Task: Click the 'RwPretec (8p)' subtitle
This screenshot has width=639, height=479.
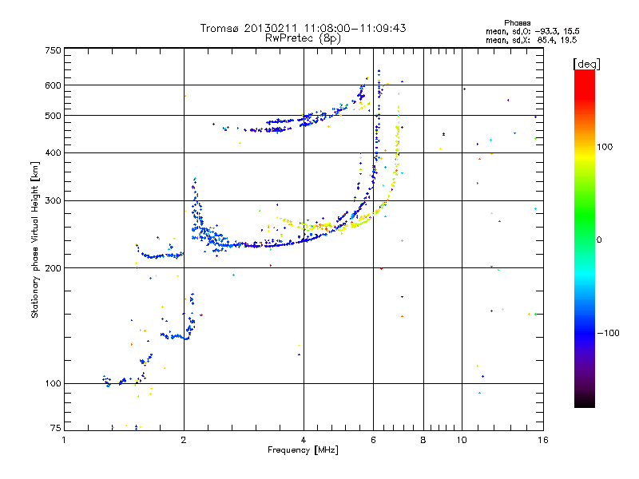Action: coord(303,38)
